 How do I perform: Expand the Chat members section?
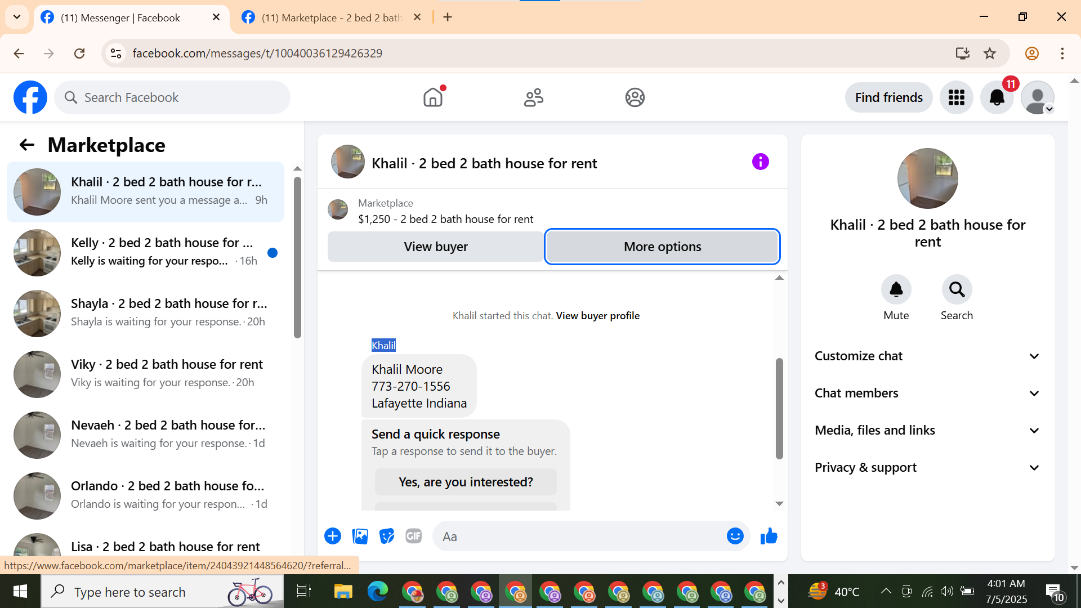pyautogui.click(x=927, y=393)
